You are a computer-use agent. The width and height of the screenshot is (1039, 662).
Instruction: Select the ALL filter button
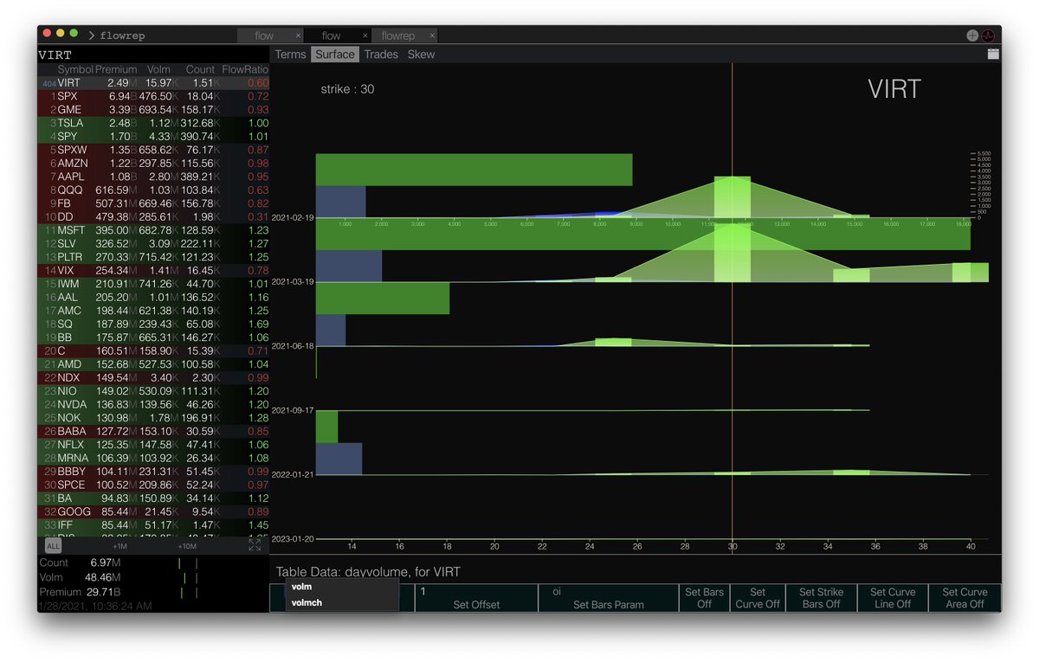click(x=53, y=546)
